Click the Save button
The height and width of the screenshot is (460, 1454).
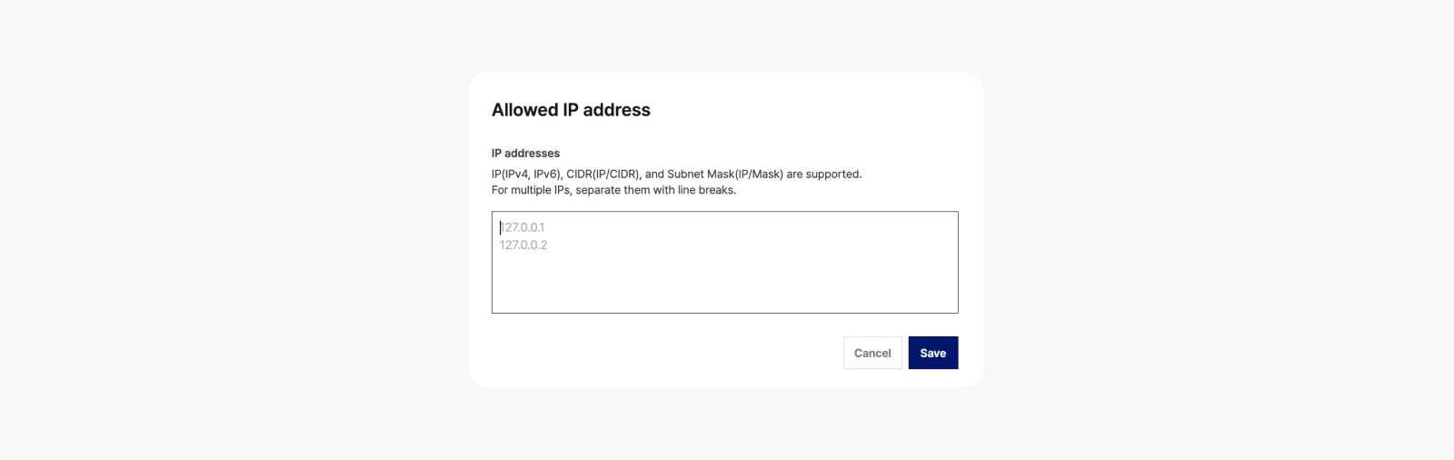[x=932, y=353]
